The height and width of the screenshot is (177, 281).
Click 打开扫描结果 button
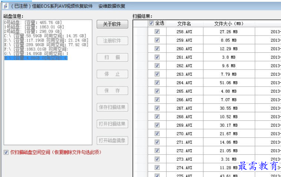tap(112, 124)
